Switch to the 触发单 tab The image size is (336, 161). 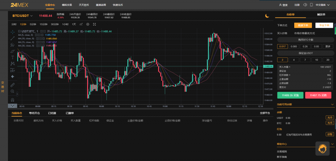[x=321, y=15]
